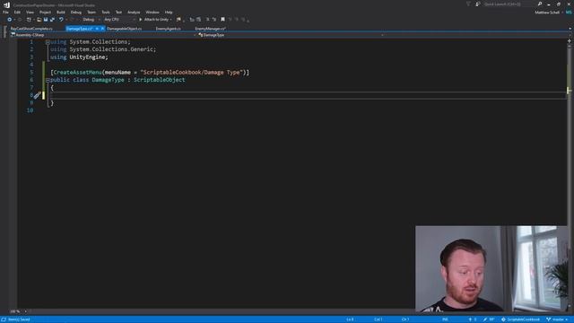Click the quick actions screwdriver icon
The height and width of the screenshot is (323, 574).
coord(37,96)
